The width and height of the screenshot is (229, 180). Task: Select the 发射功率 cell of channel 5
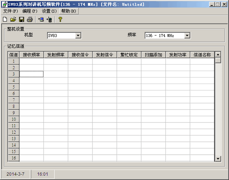[178, 87]
